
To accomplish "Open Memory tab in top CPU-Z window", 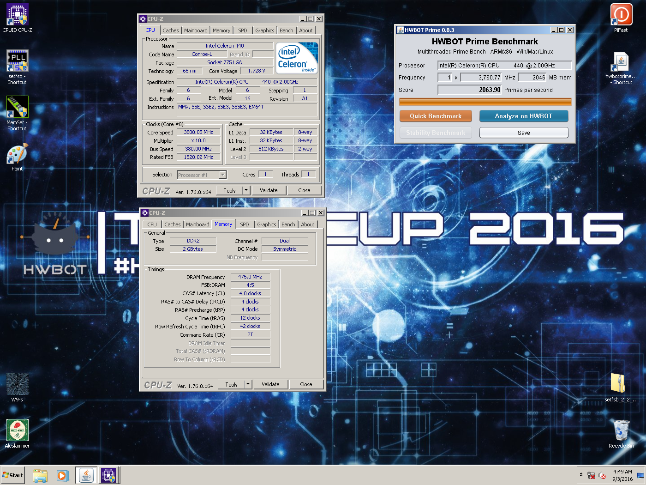I will pos(221,30).
